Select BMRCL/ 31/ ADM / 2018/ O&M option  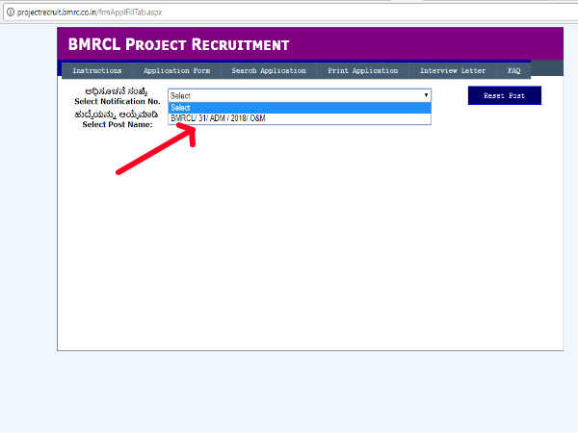click(x=300, y=118)
